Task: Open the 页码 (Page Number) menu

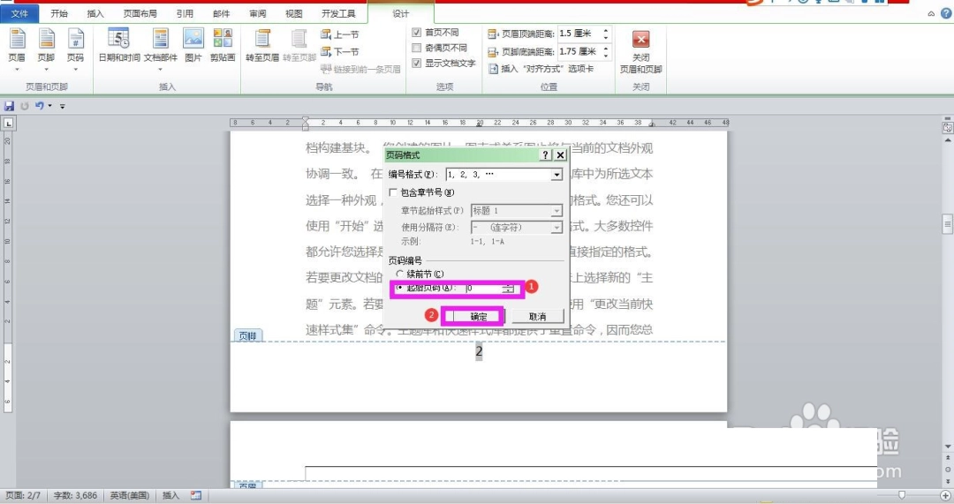Action: (75, 48)
